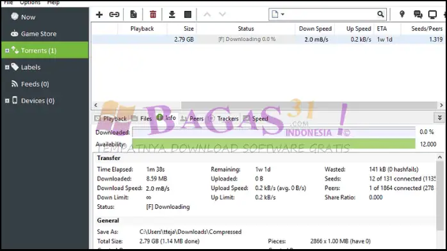Click info panel scroll up arrow
Screen dimensions: 447x251
[440, 158]
